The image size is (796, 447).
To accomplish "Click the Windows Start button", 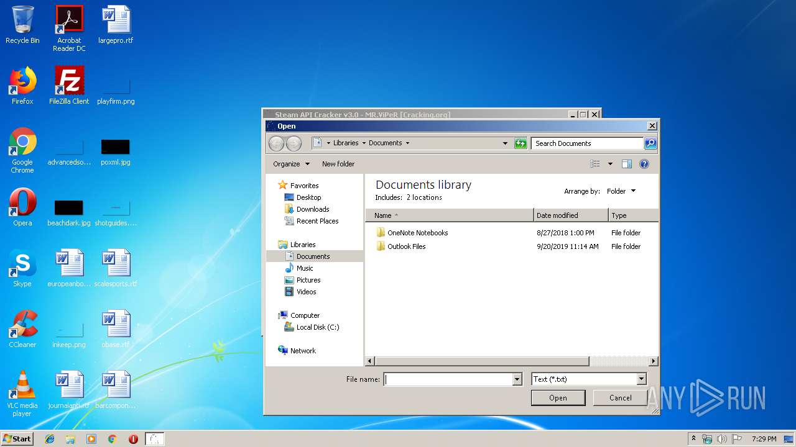I will 17,439.
